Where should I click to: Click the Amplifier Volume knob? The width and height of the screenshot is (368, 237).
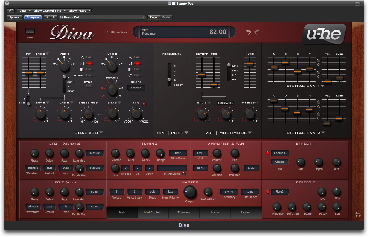[x=217, y=153]
